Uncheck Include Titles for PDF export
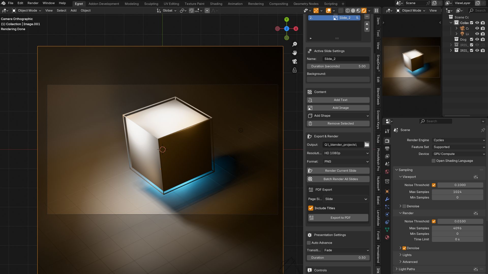Image resolution: width=488 pixels, height=274 pixels. pyautogui.click(x=311, y=208)
